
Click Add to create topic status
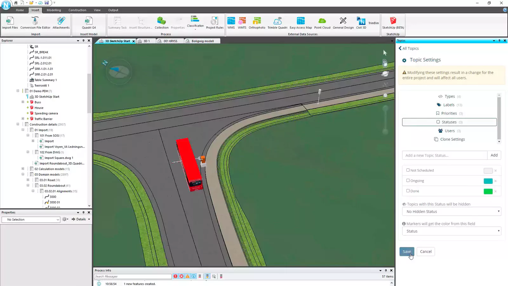pyautogui.click(x=494, y=155)
